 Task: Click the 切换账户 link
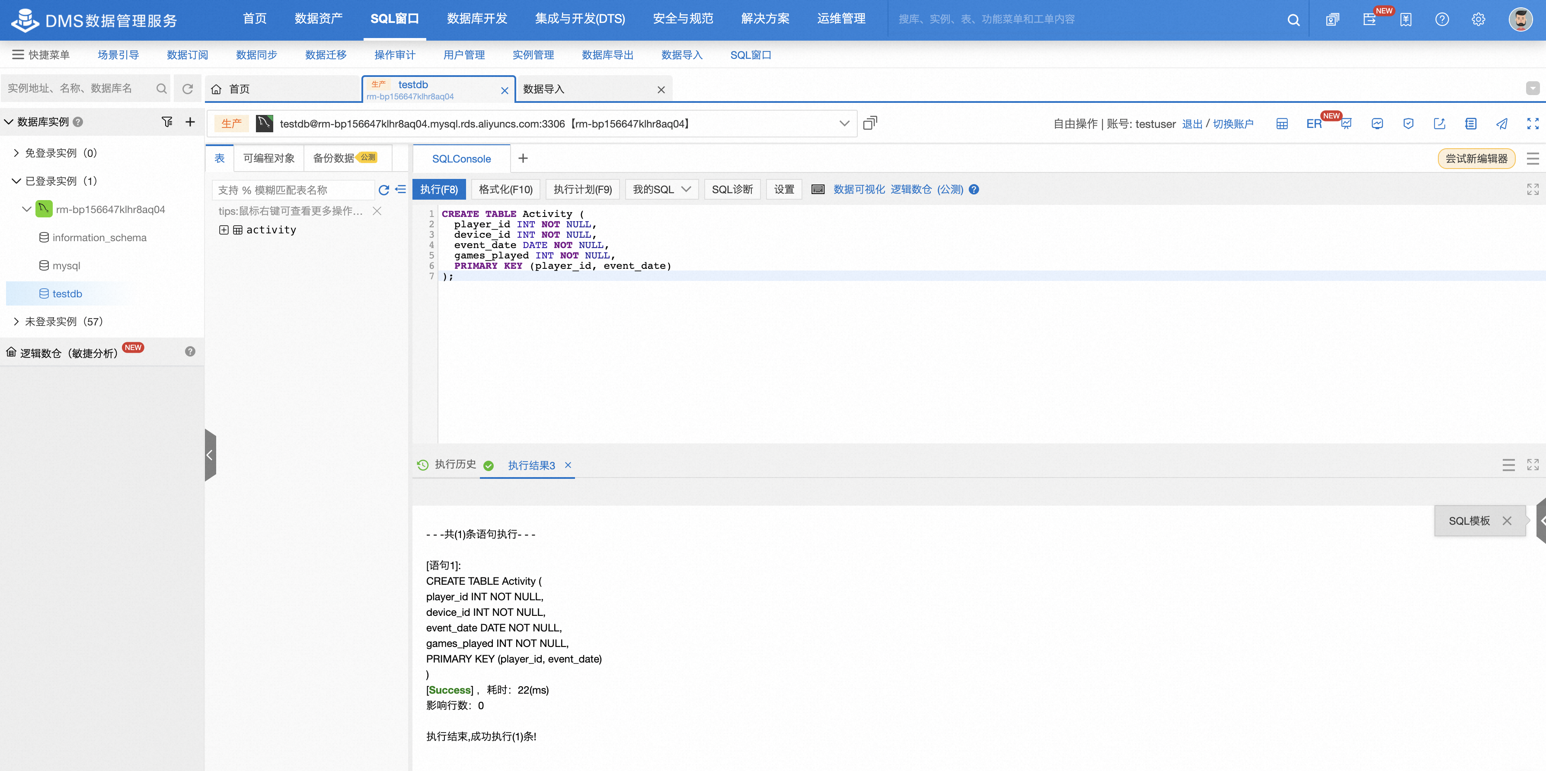[1233, 124]
